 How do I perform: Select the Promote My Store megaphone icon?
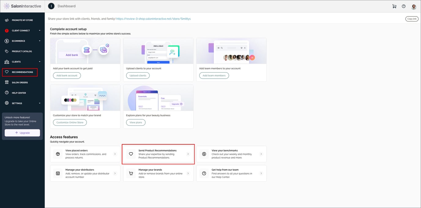[7, 20]
